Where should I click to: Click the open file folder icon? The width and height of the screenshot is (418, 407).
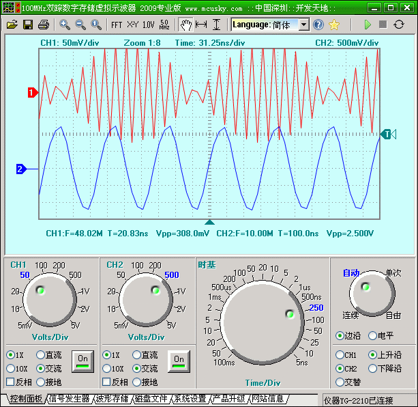tap(12, 25)
